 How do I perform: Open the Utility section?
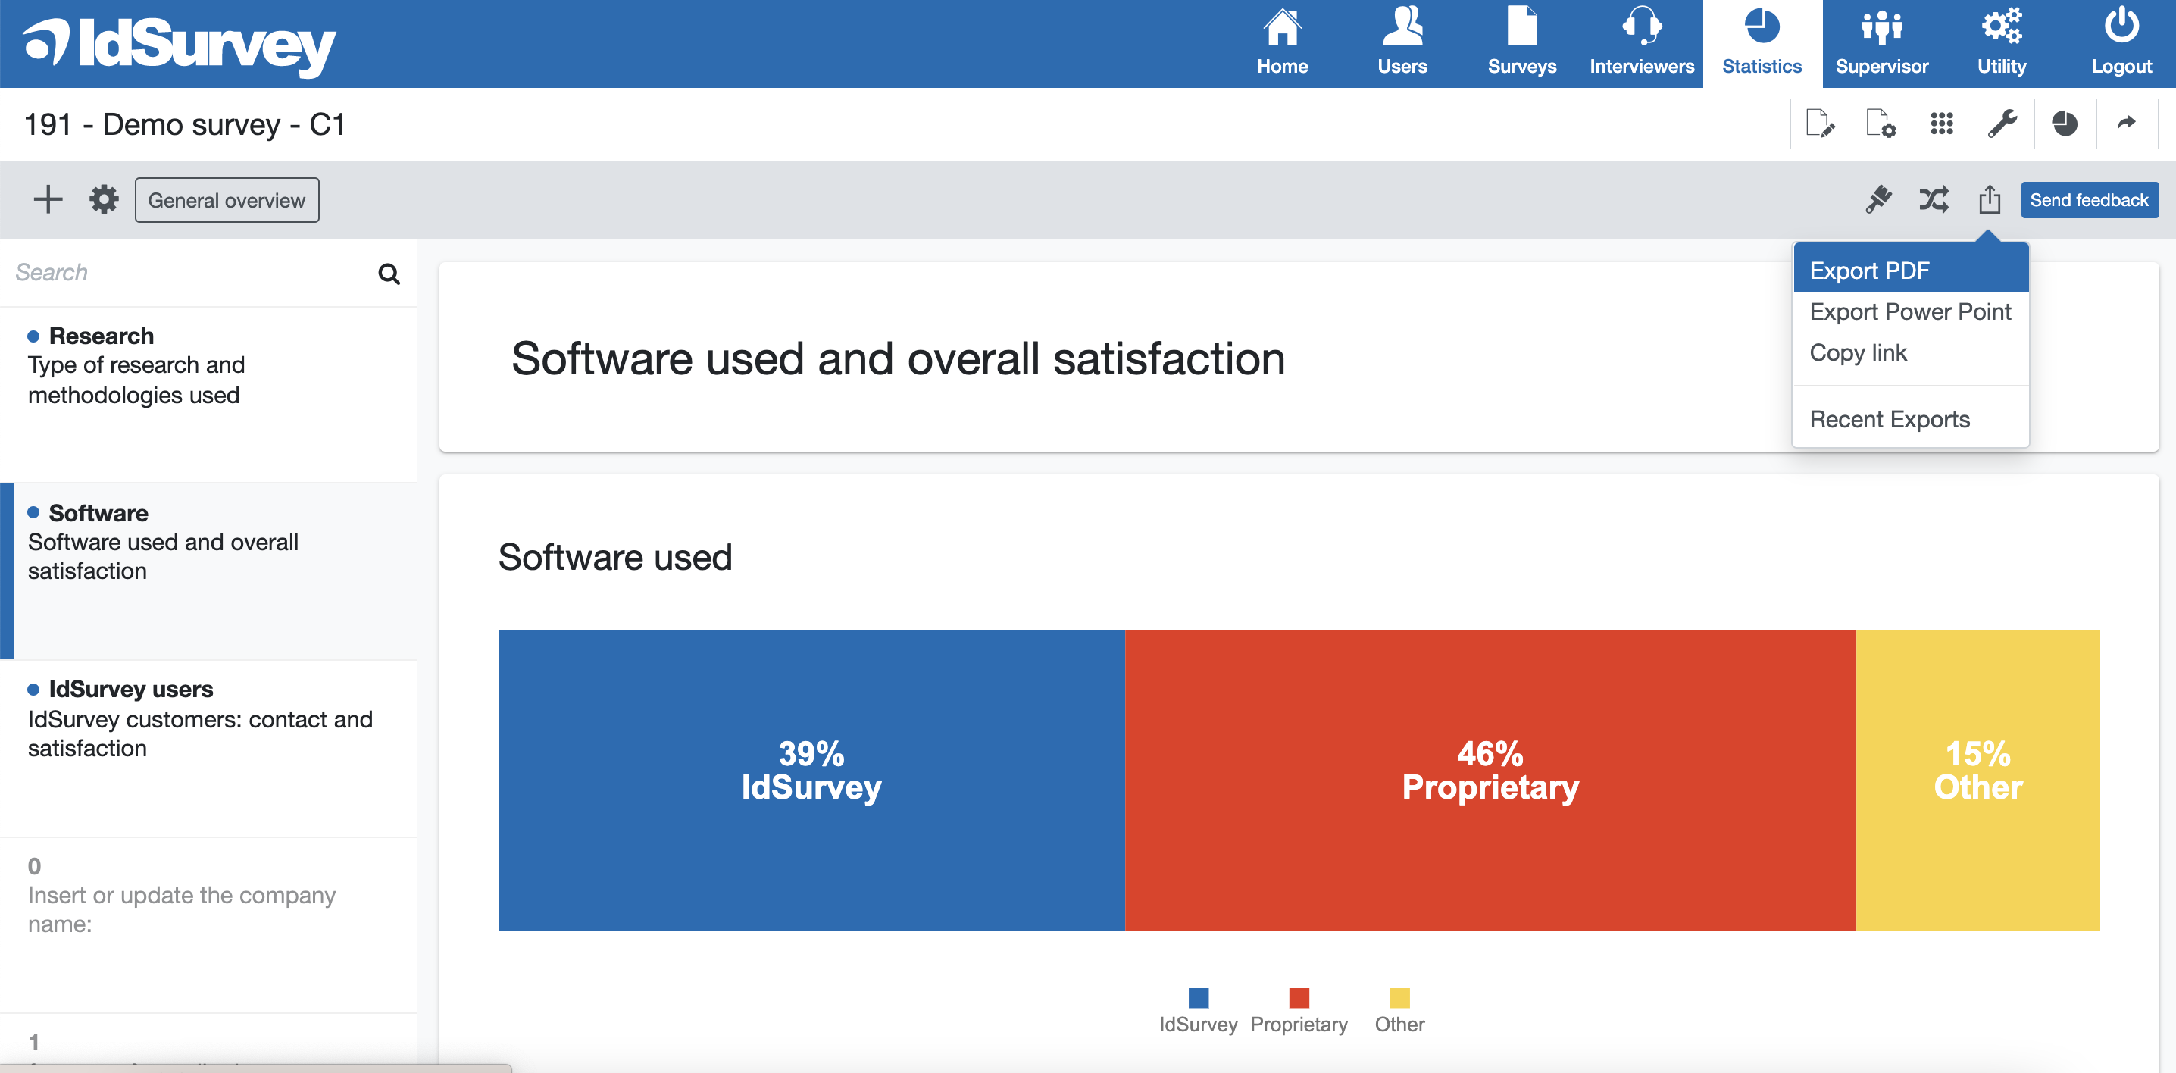click(2001, 43)
